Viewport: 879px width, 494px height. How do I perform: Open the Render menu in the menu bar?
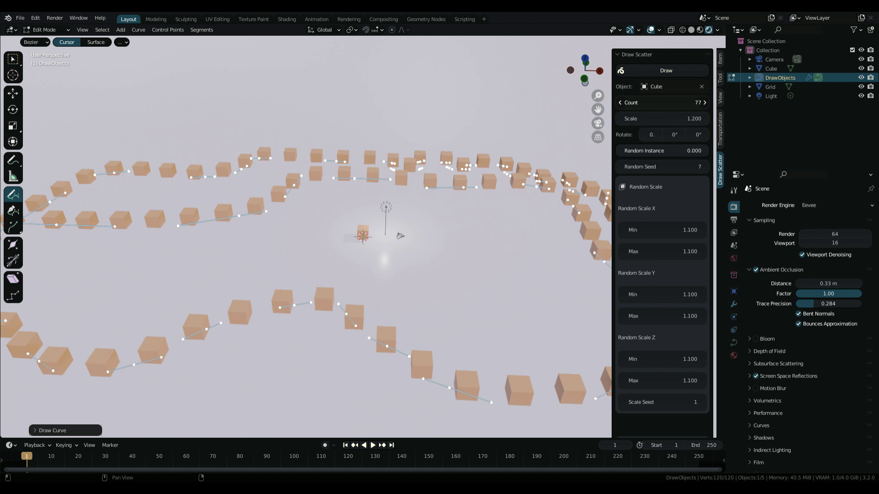55,18
